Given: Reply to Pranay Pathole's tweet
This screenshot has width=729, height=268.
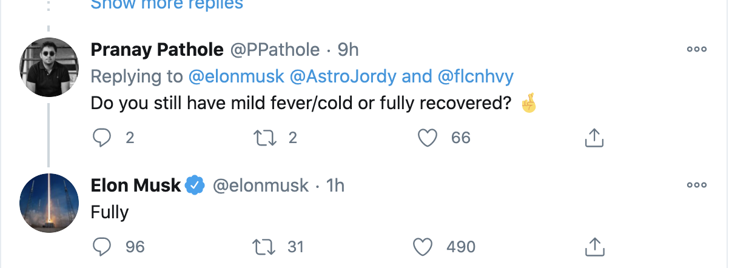Looking at the screenshot, I should 101,138.
